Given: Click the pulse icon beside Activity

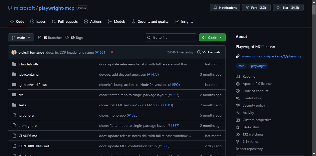Looking at the screenshot, I should tap(238, 113).
